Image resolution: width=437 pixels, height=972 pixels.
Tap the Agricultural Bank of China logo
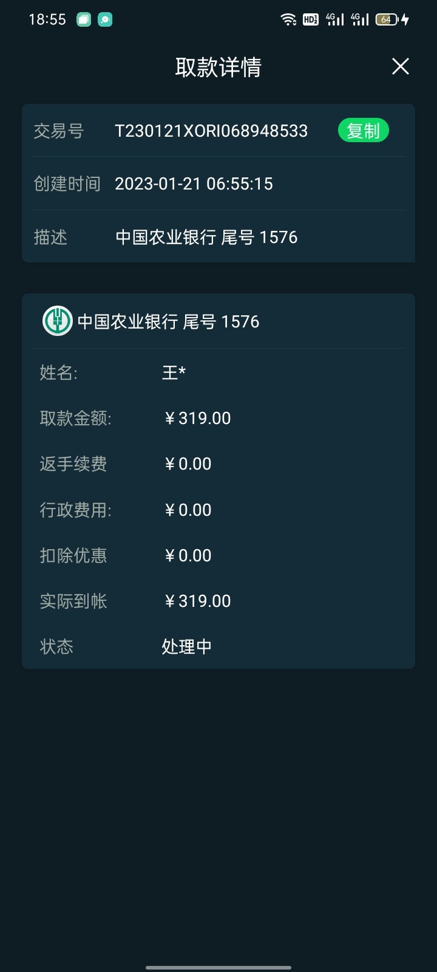point(57,321)
